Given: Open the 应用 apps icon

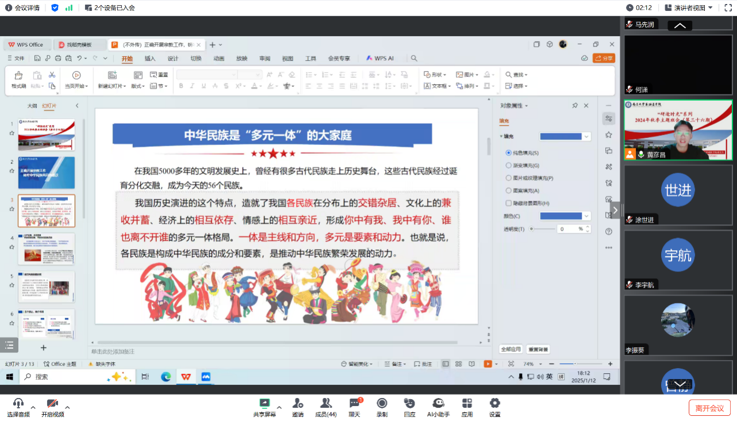Looking at the screenshot, I should point(467,403).
